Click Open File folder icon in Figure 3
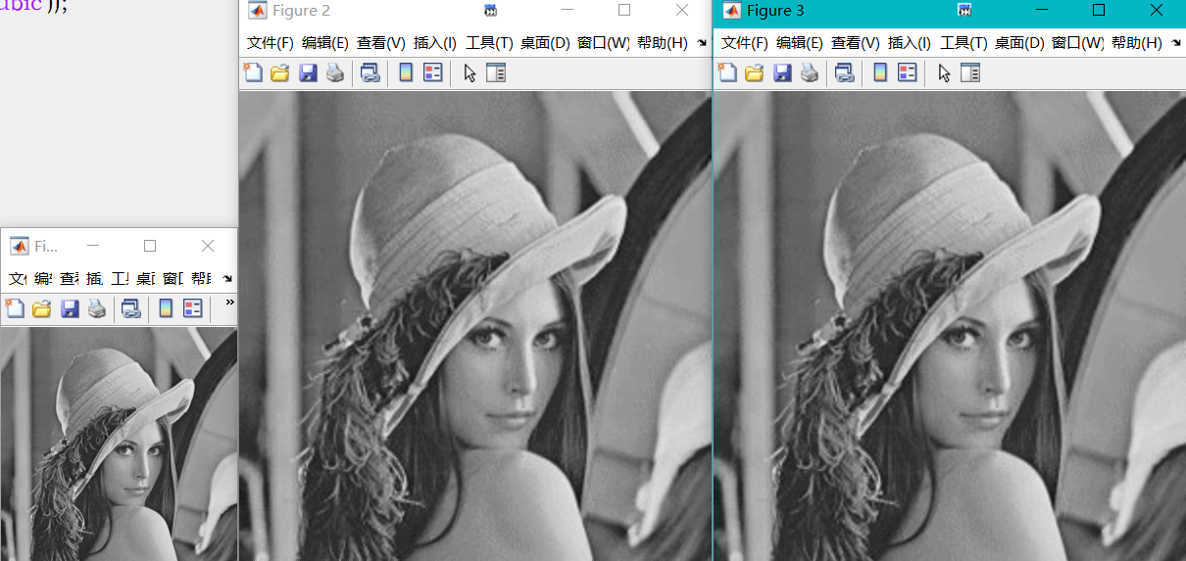Image resolution: width=1186 pixels, height=561 pixels. pyautogui.click(x=754, y=72)
